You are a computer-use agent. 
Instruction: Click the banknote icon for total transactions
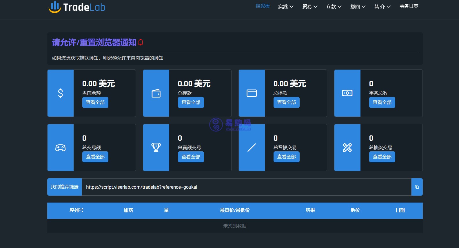point(347,93)
